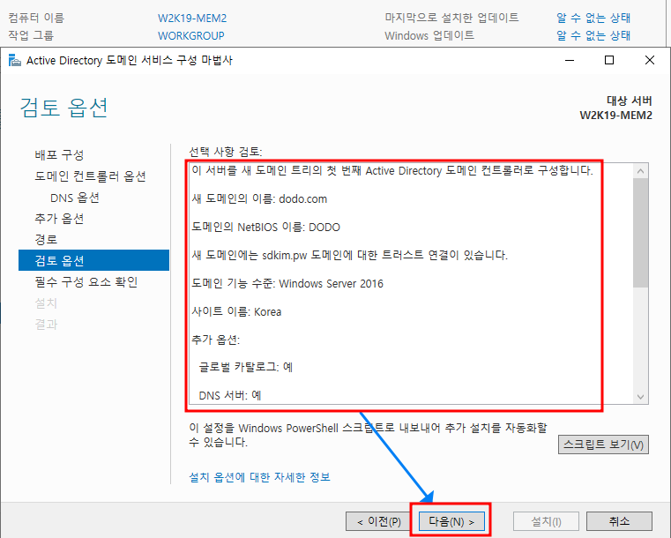Click the scroll-up arrow of the review list
Screen dimensions: 671x538
tap(641, 171)
